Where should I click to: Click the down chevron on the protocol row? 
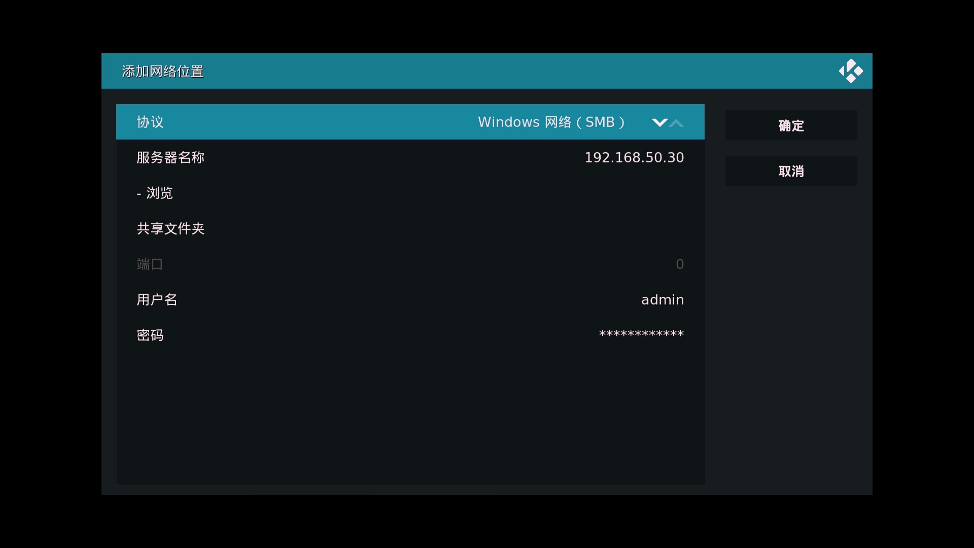(x=659, y=122)
